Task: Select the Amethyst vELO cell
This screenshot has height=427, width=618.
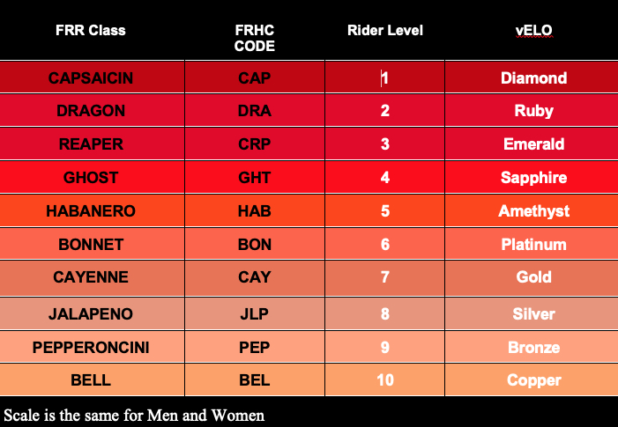Action: (533, 211)
